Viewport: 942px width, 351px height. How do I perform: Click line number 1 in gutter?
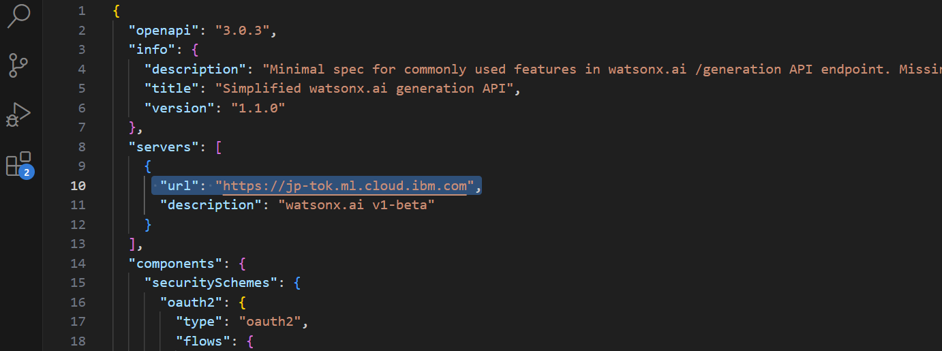(82, 11)
